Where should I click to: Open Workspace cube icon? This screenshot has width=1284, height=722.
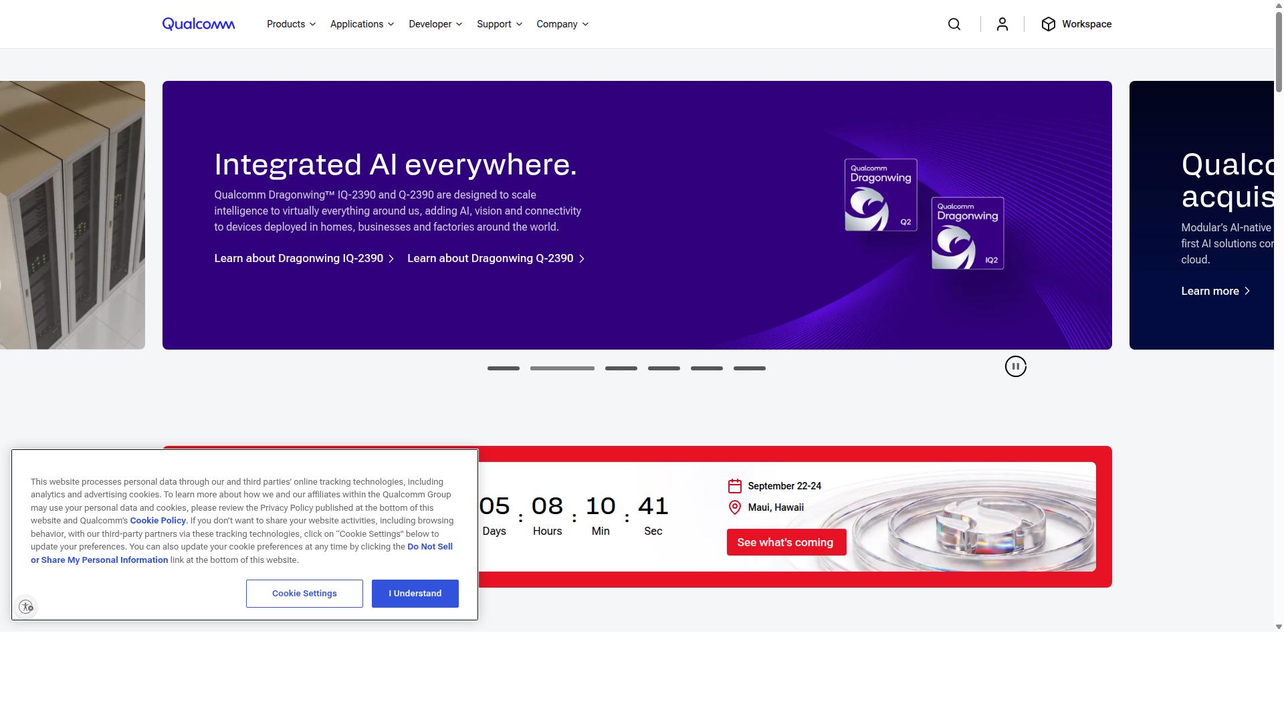pos(1048,24)
